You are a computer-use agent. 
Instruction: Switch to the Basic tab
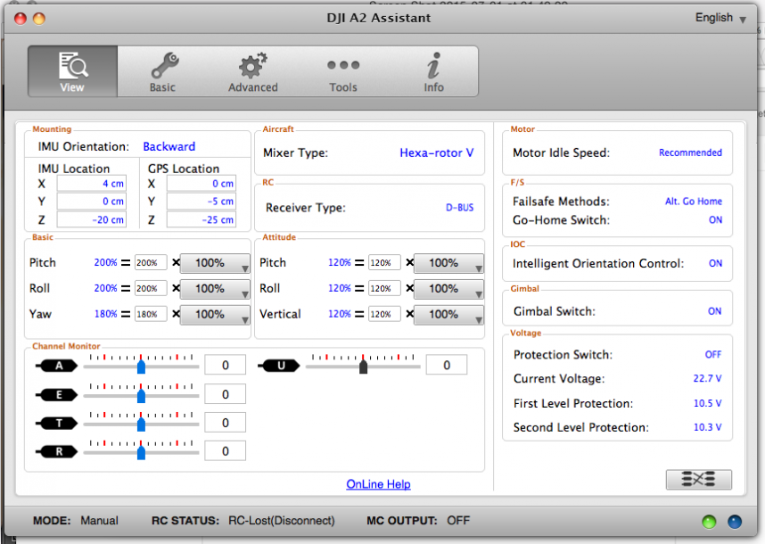(x=162, y=71)
